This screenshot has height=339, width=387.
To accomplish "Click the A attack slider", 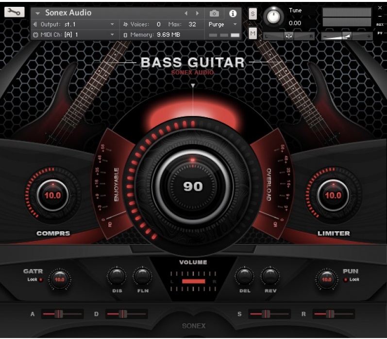I will (x=62, y=314).
